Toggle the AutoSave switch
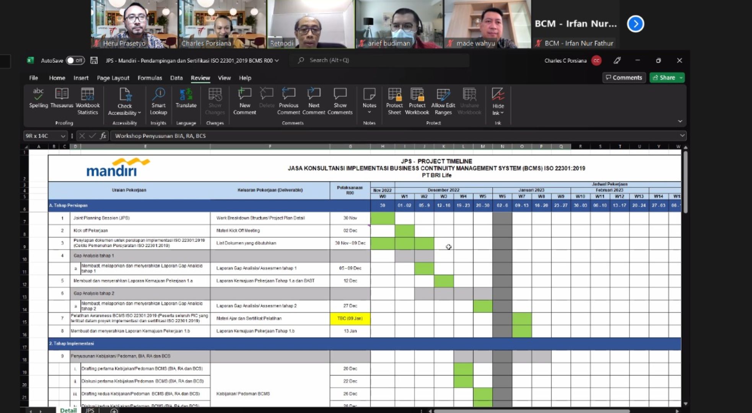The height and width of the screenshot is (413, 752). [x=75, y=60]
